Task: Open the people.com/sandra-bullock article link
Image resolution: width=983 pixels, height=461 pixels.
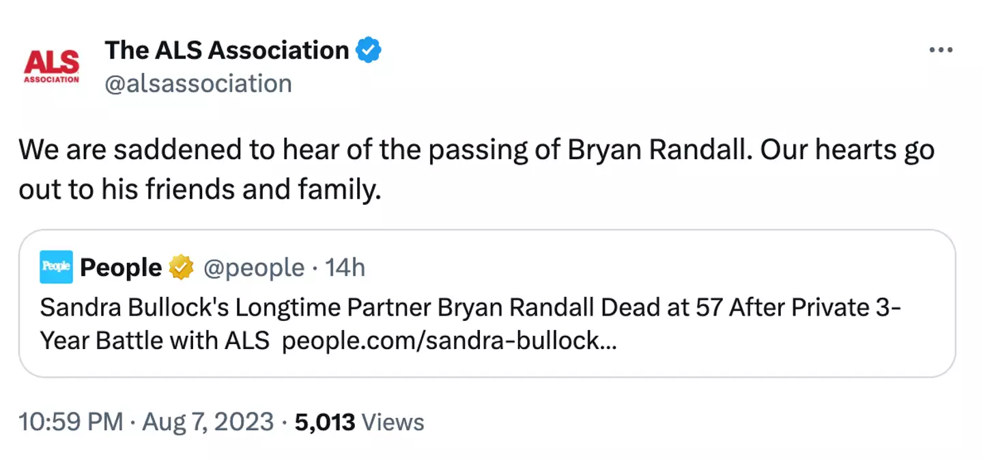Action: pyautogui.click(x=448, y=340)
